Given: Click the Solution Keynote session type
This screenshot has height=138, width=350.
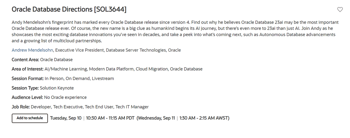Looking at the screenshot, I should (57, 88).
